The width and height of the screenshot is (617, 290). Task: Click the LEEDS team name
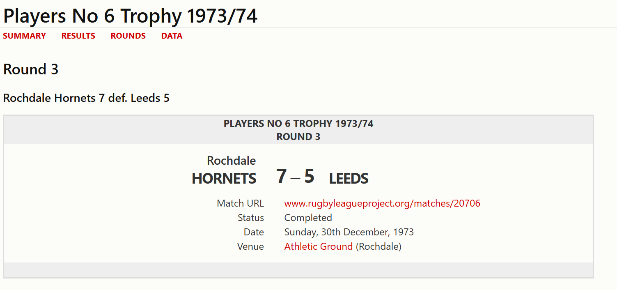click(x=349, y=179)
